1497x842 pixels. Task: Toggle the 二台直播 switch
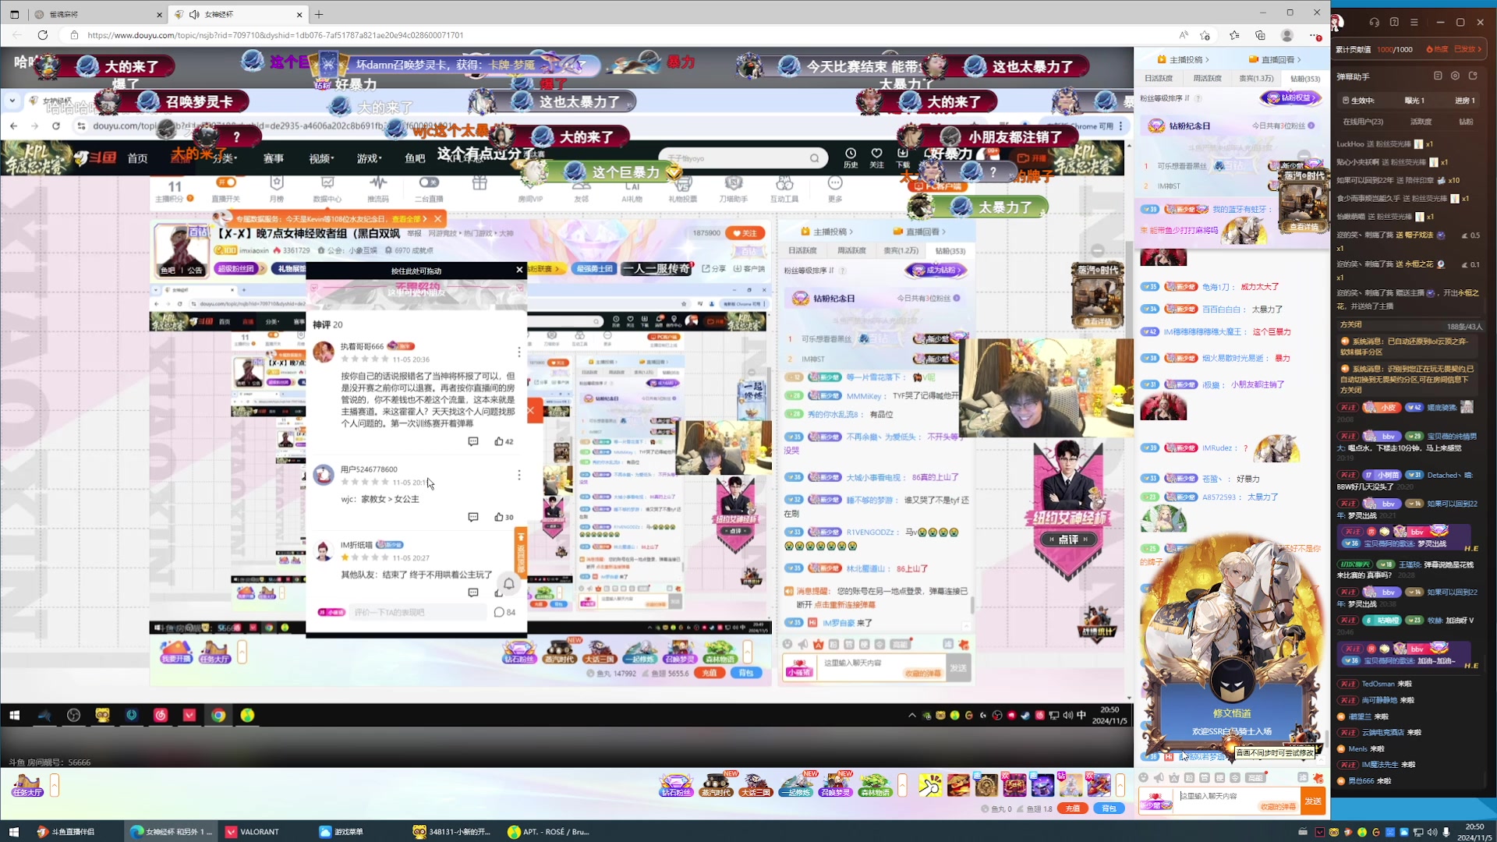pyautogui.click(x=429, y=182)
